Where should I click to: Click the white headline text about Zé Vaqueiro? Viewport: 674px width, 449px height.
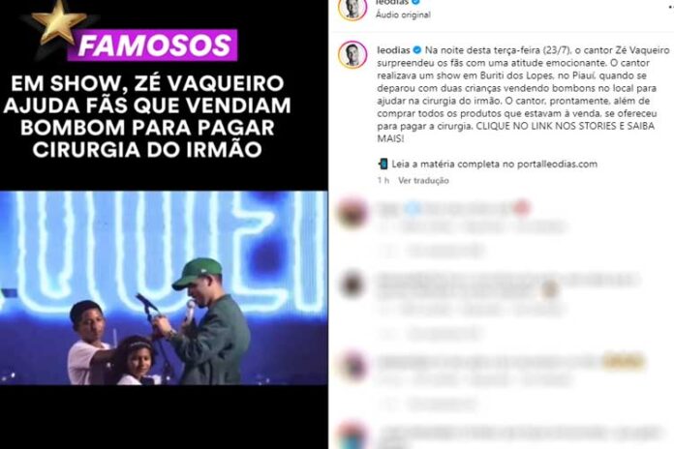[147, 116]
